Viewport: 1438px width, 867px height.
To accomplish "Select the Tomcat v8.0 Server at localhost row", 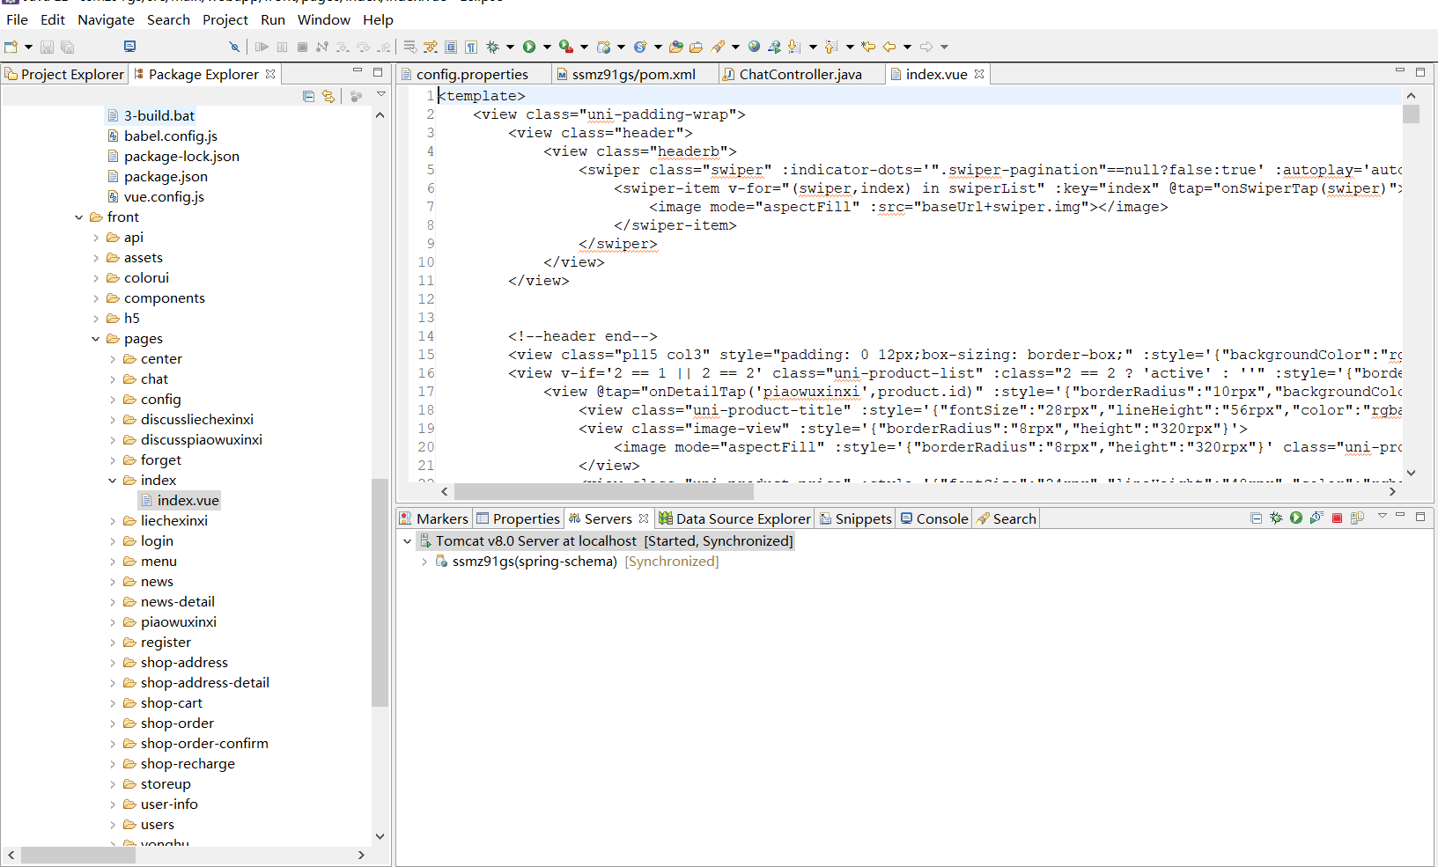I will point(607,540).
